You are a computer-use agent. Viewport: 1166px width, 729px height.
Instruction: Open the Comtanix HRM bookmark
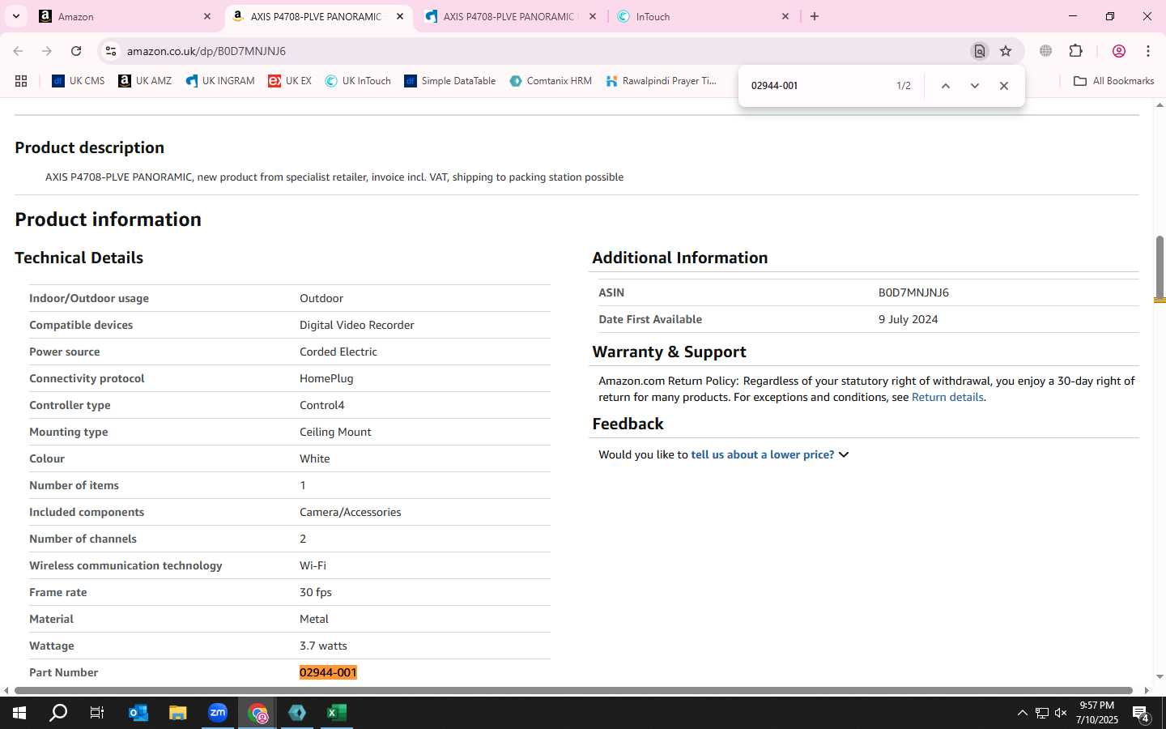coord(551,81)
